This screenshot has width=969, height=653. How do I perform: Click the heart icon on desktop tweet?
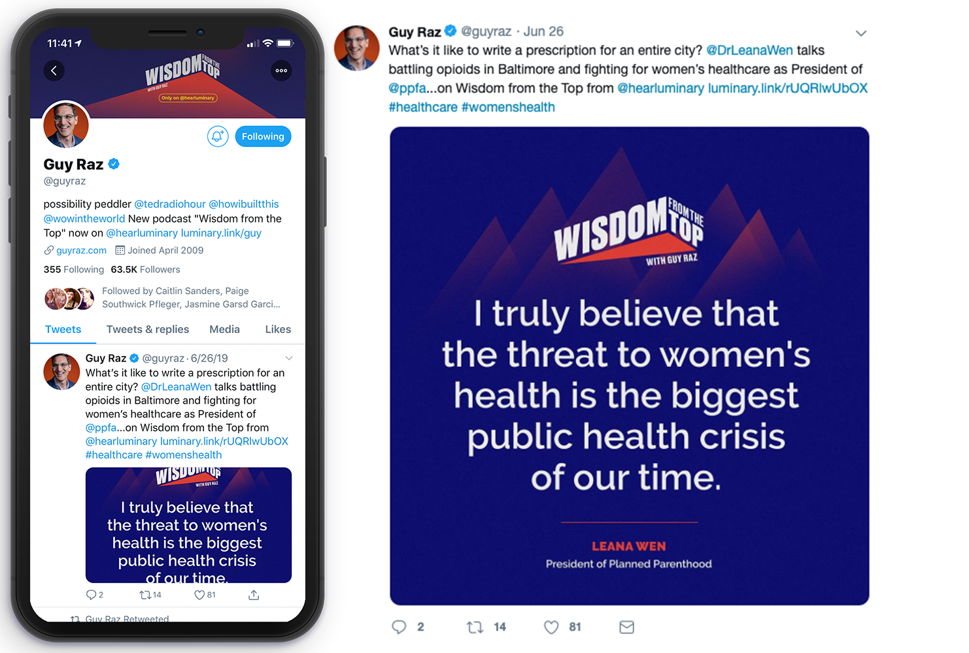[x=551, y=627]
